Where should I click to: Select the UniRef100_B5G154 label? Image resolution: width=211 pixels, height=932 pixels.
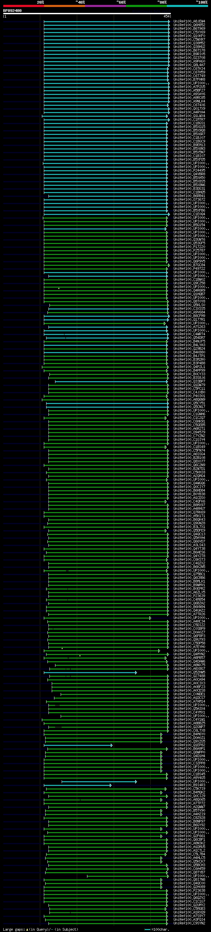189,225
